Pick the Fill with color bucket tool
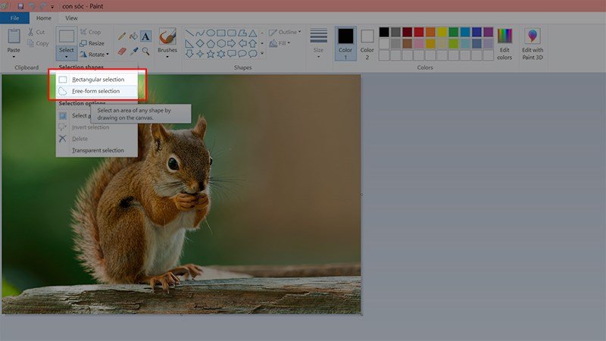The height and width of the screenshot is (341, 606). click(x=133, y=36)
